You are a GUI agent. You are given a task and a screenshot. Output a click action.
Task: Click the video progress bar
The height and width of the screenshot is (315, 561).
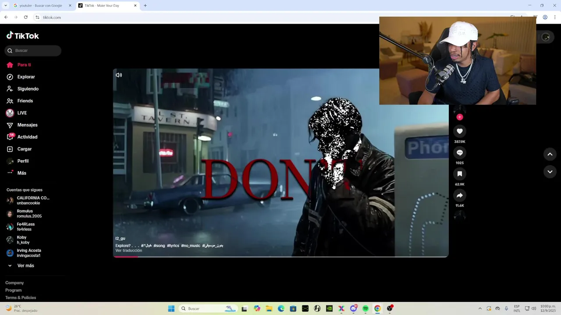coord(281,256)
